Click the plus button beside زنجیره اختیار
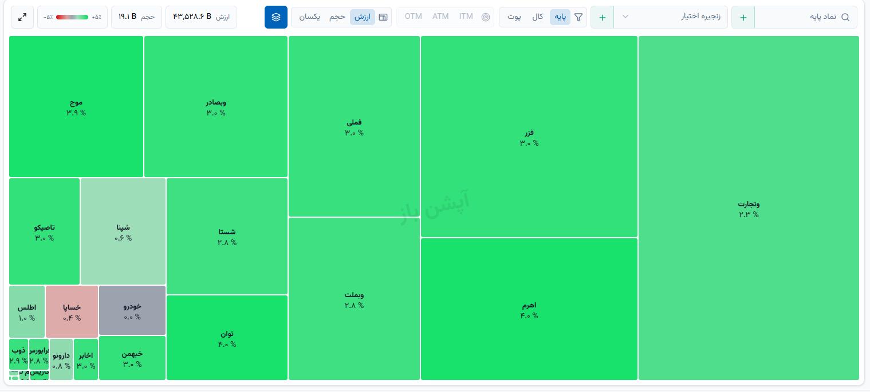The height and width of the screenshot is (392, 870). (x=603, y=17)
